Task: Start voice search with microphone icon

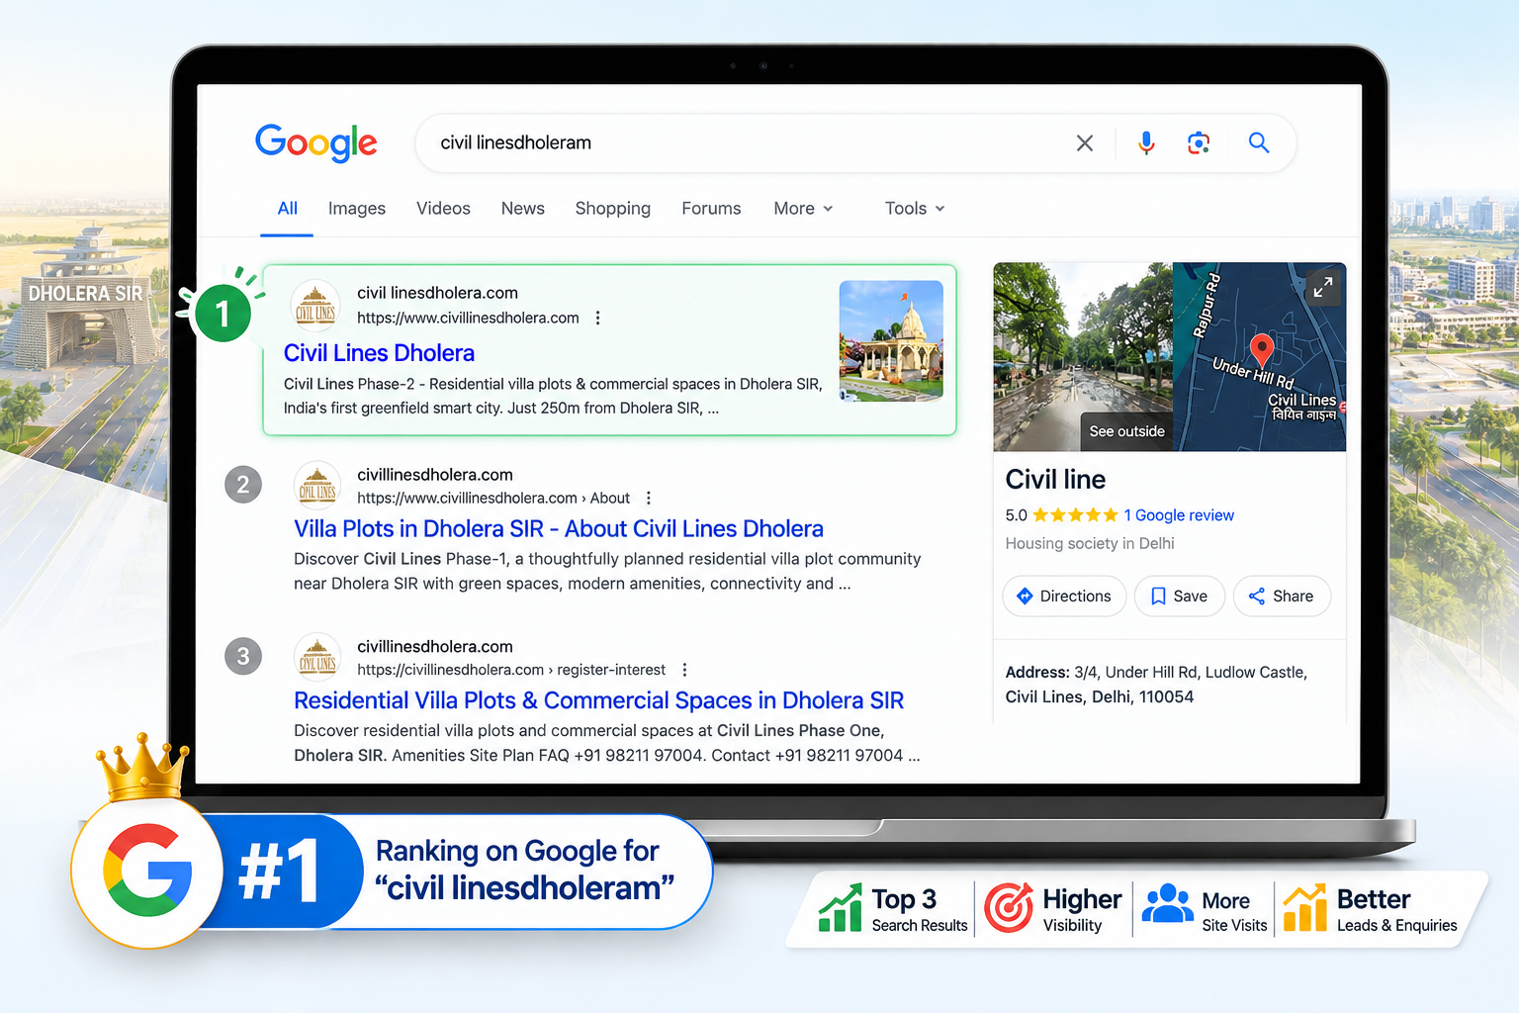Action: point(1146,143)
